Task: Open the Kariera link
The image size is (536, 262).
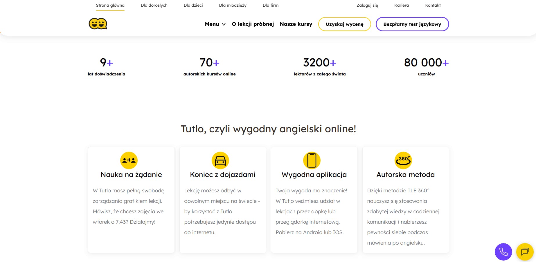Action: click(401, 5)
